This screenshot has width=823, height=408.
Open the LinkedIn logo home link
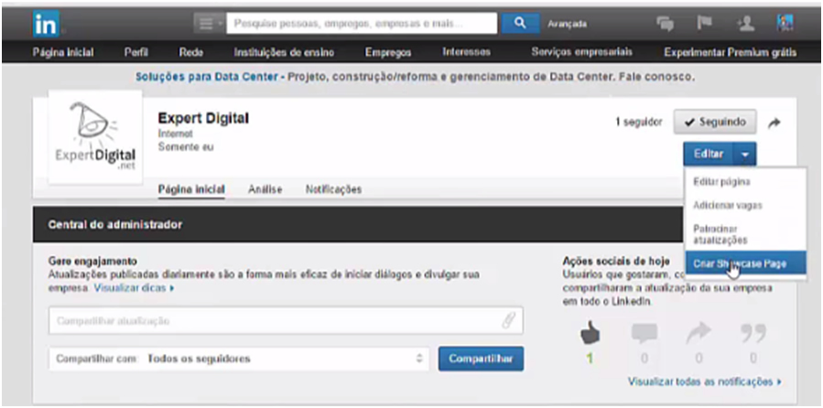[46, 24]
